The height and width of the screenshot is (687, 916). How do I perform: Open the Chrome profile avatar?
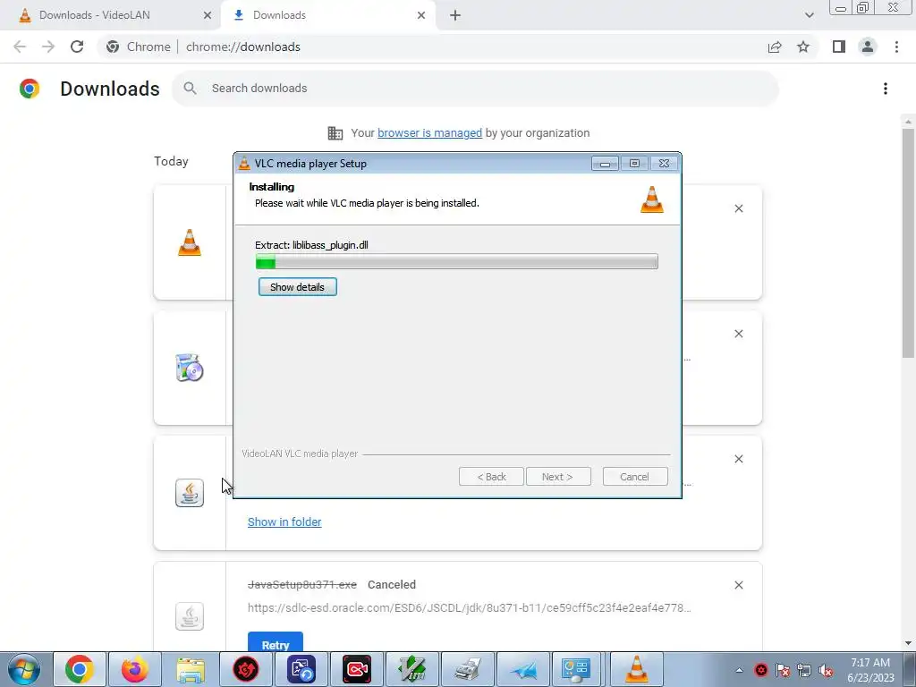pos(868,47)
